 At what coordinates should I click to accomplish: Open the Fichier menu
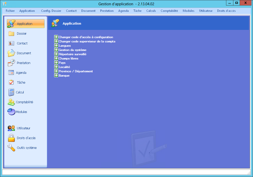[x=10, y=10]
